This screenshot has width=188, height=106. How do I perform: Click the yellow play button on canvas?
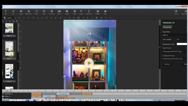(89, 63)
